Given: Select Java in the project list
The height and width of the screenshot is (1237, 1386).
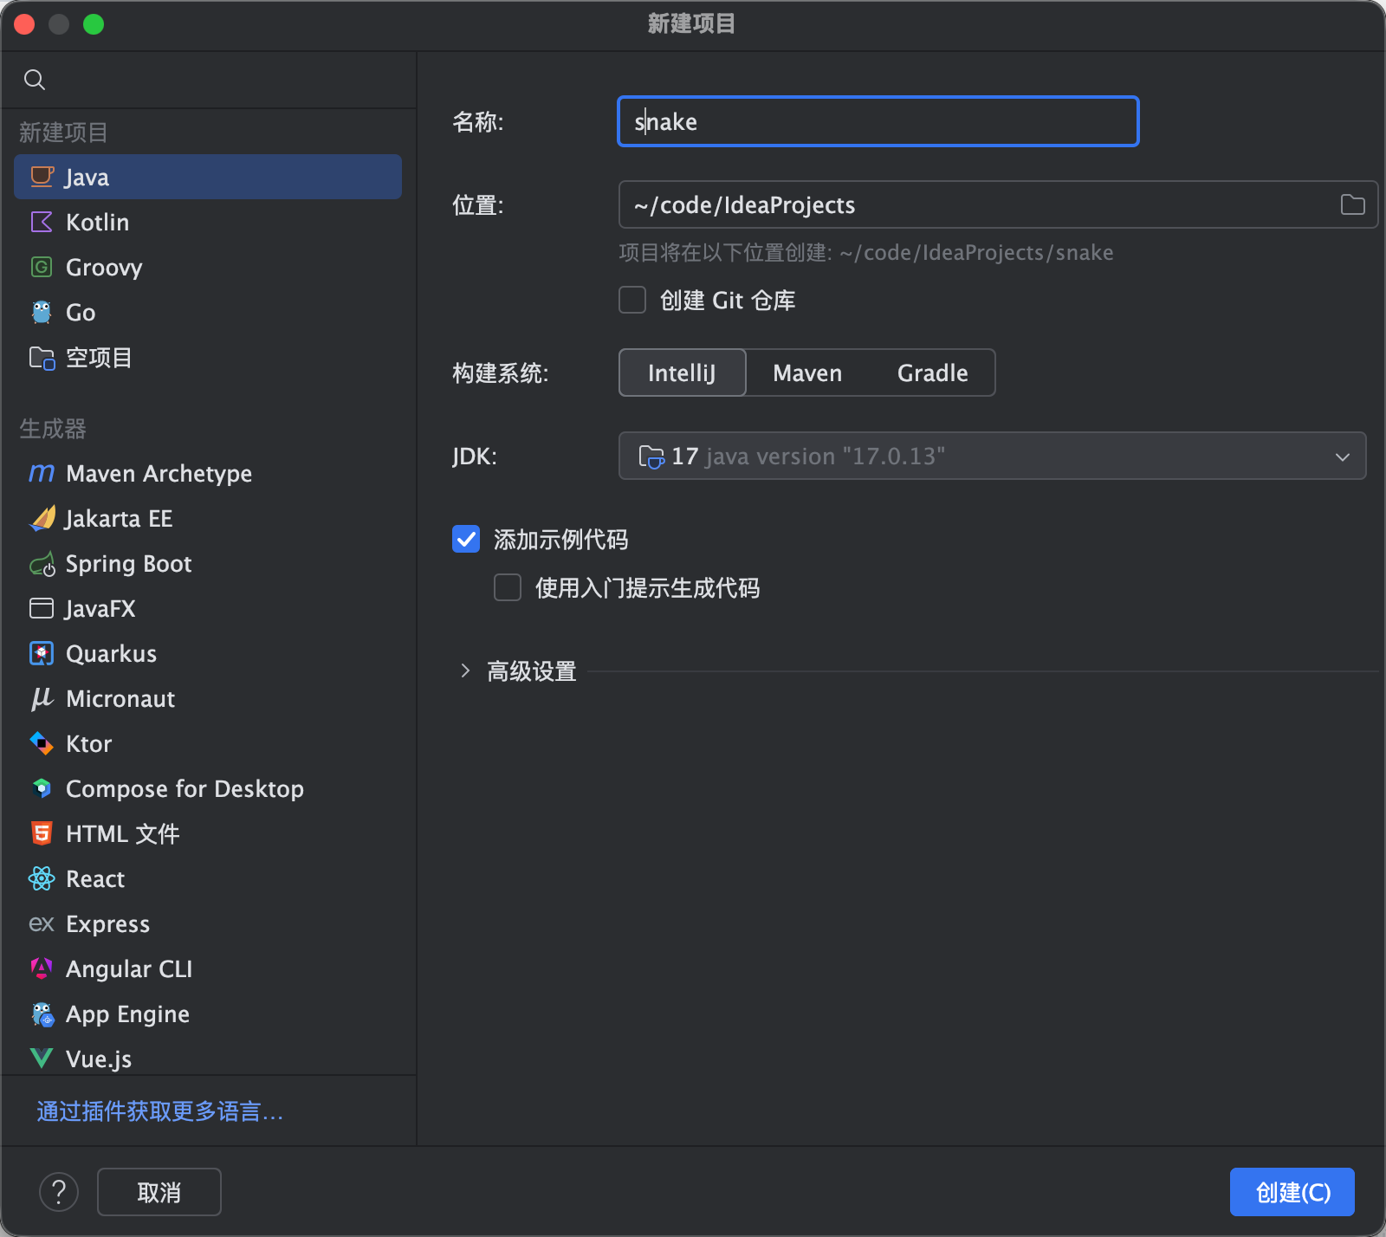Looking at the screenshot, I should point(208,177).
